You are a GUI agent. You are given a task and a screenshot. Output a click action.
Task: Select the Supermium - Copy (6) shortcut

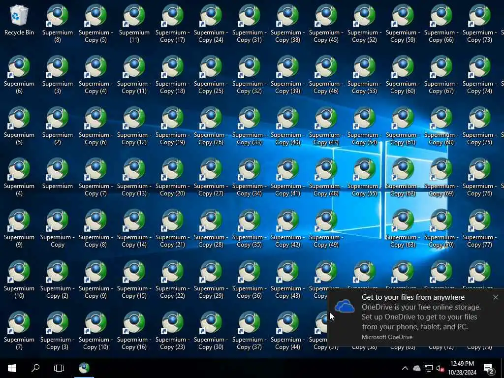click(x=95, y=126)
